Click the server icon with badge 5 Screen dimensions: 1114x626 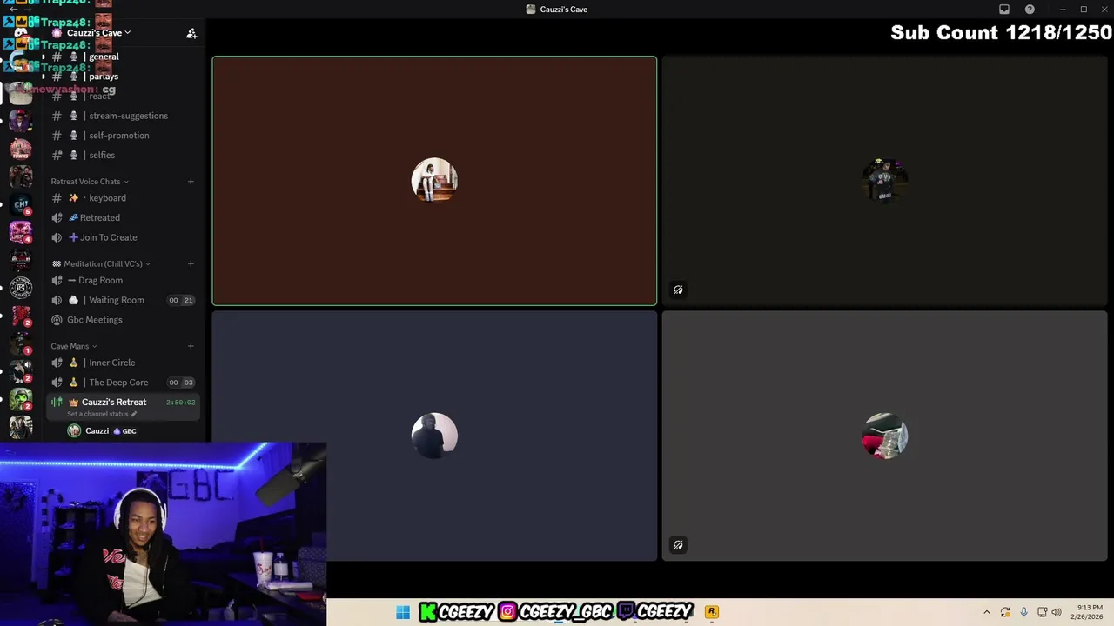coord(21,205)
